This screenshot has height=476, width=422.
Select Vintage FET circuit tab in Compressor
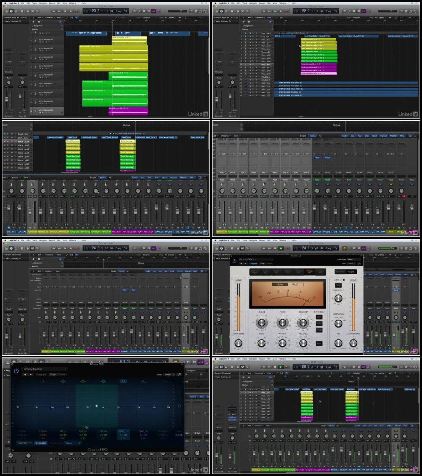[x=309, y=271]
